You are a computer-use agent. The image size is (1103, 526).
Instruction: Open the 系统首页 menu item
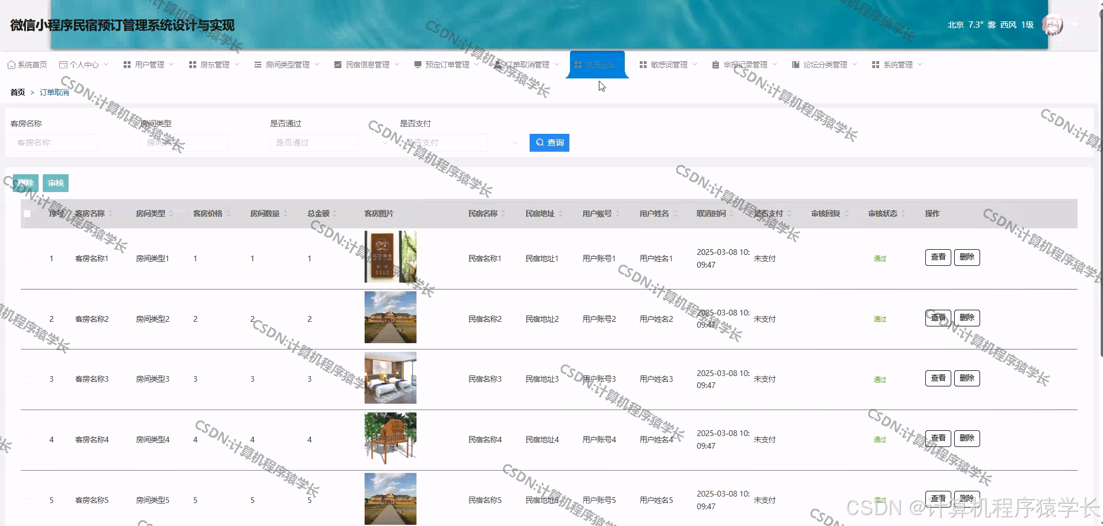[x=27, y=65]
